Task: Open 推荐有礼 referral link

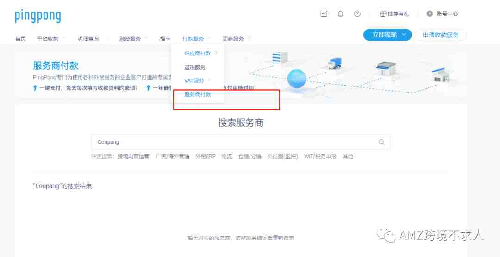Action: point(398,14)
